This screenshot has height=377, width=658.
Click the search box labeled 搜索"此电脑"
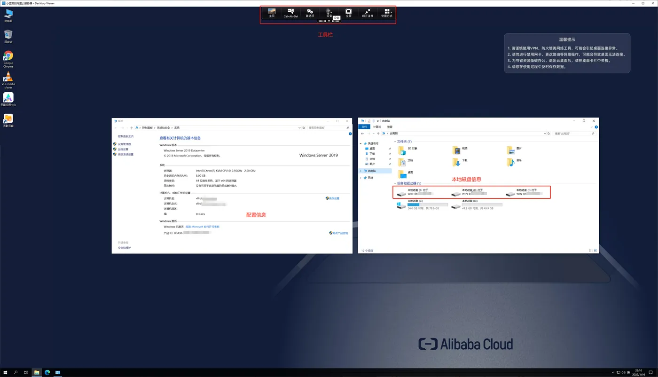pyautogui.click(x=574, y=134)
